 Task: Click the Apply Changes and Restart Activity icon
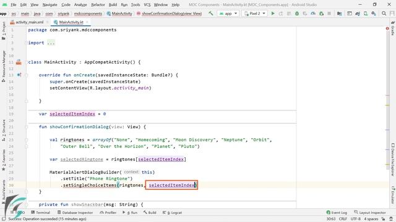280,14
